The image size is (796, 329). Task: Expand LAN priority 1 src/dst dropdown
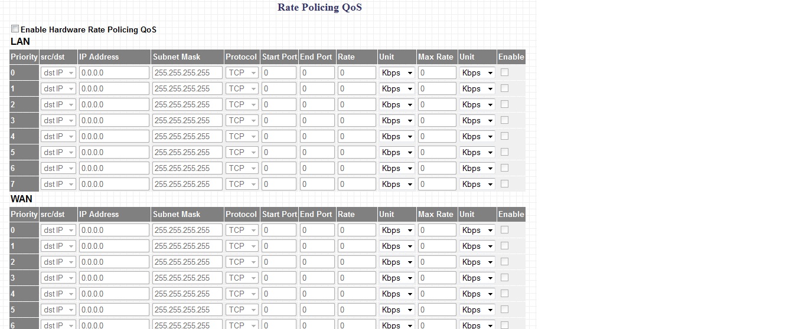tap(58, 88)
